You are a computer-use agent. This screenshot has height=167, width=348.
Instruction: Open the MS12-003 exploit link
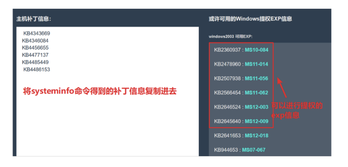[x=256, y=107]
